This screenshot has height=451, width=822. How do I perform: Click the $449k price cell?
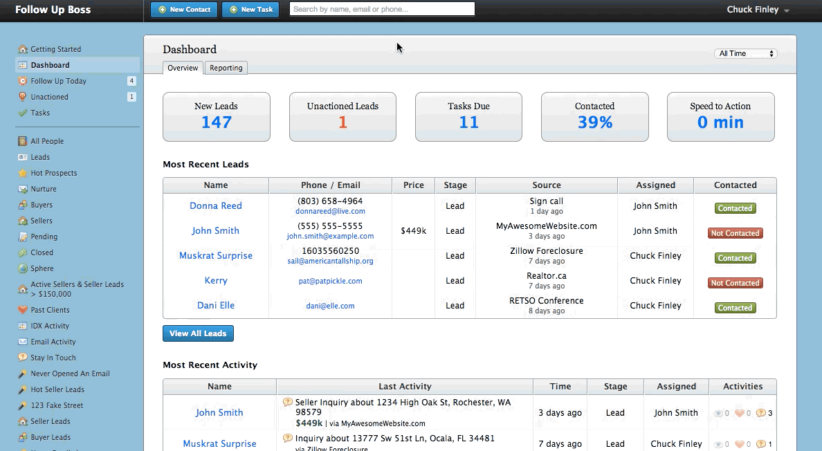pos(414,231)
